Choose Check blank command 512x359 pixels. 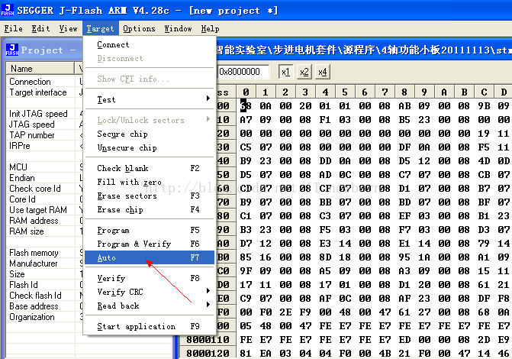coord(150,168)
